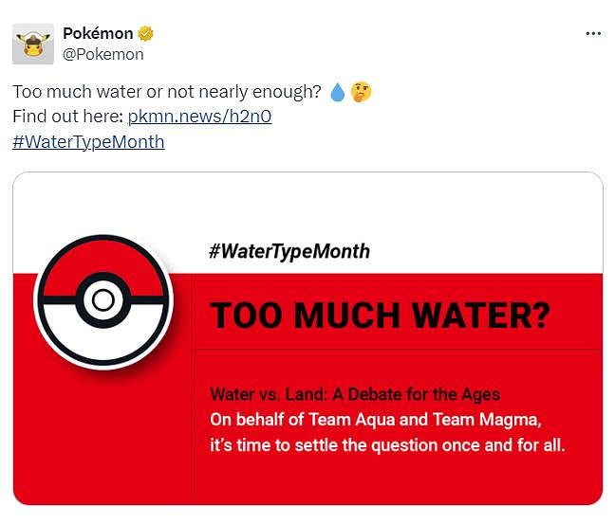Click the Poké Ball's center button
This screenshot has height=524, width=615.
102,301
